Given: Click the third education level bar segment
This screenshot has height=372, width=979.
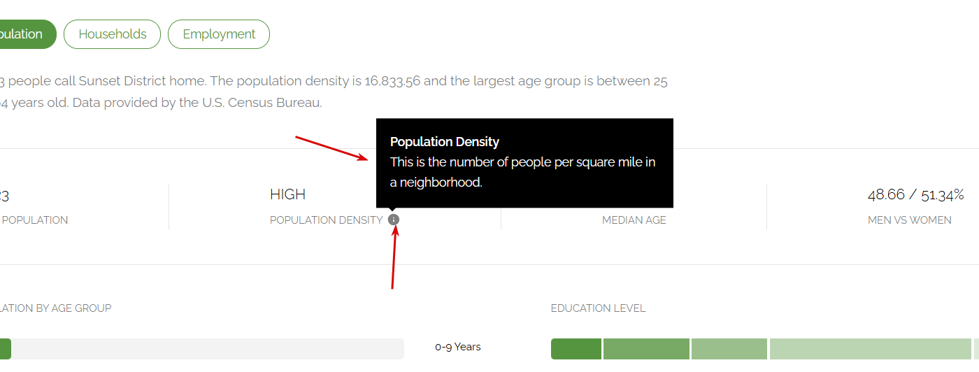Looking at the screenshot, I should coord(729,348).
